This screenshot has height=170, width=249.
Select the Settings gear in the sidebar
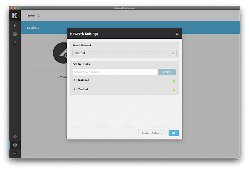click(x=15, y=145)
